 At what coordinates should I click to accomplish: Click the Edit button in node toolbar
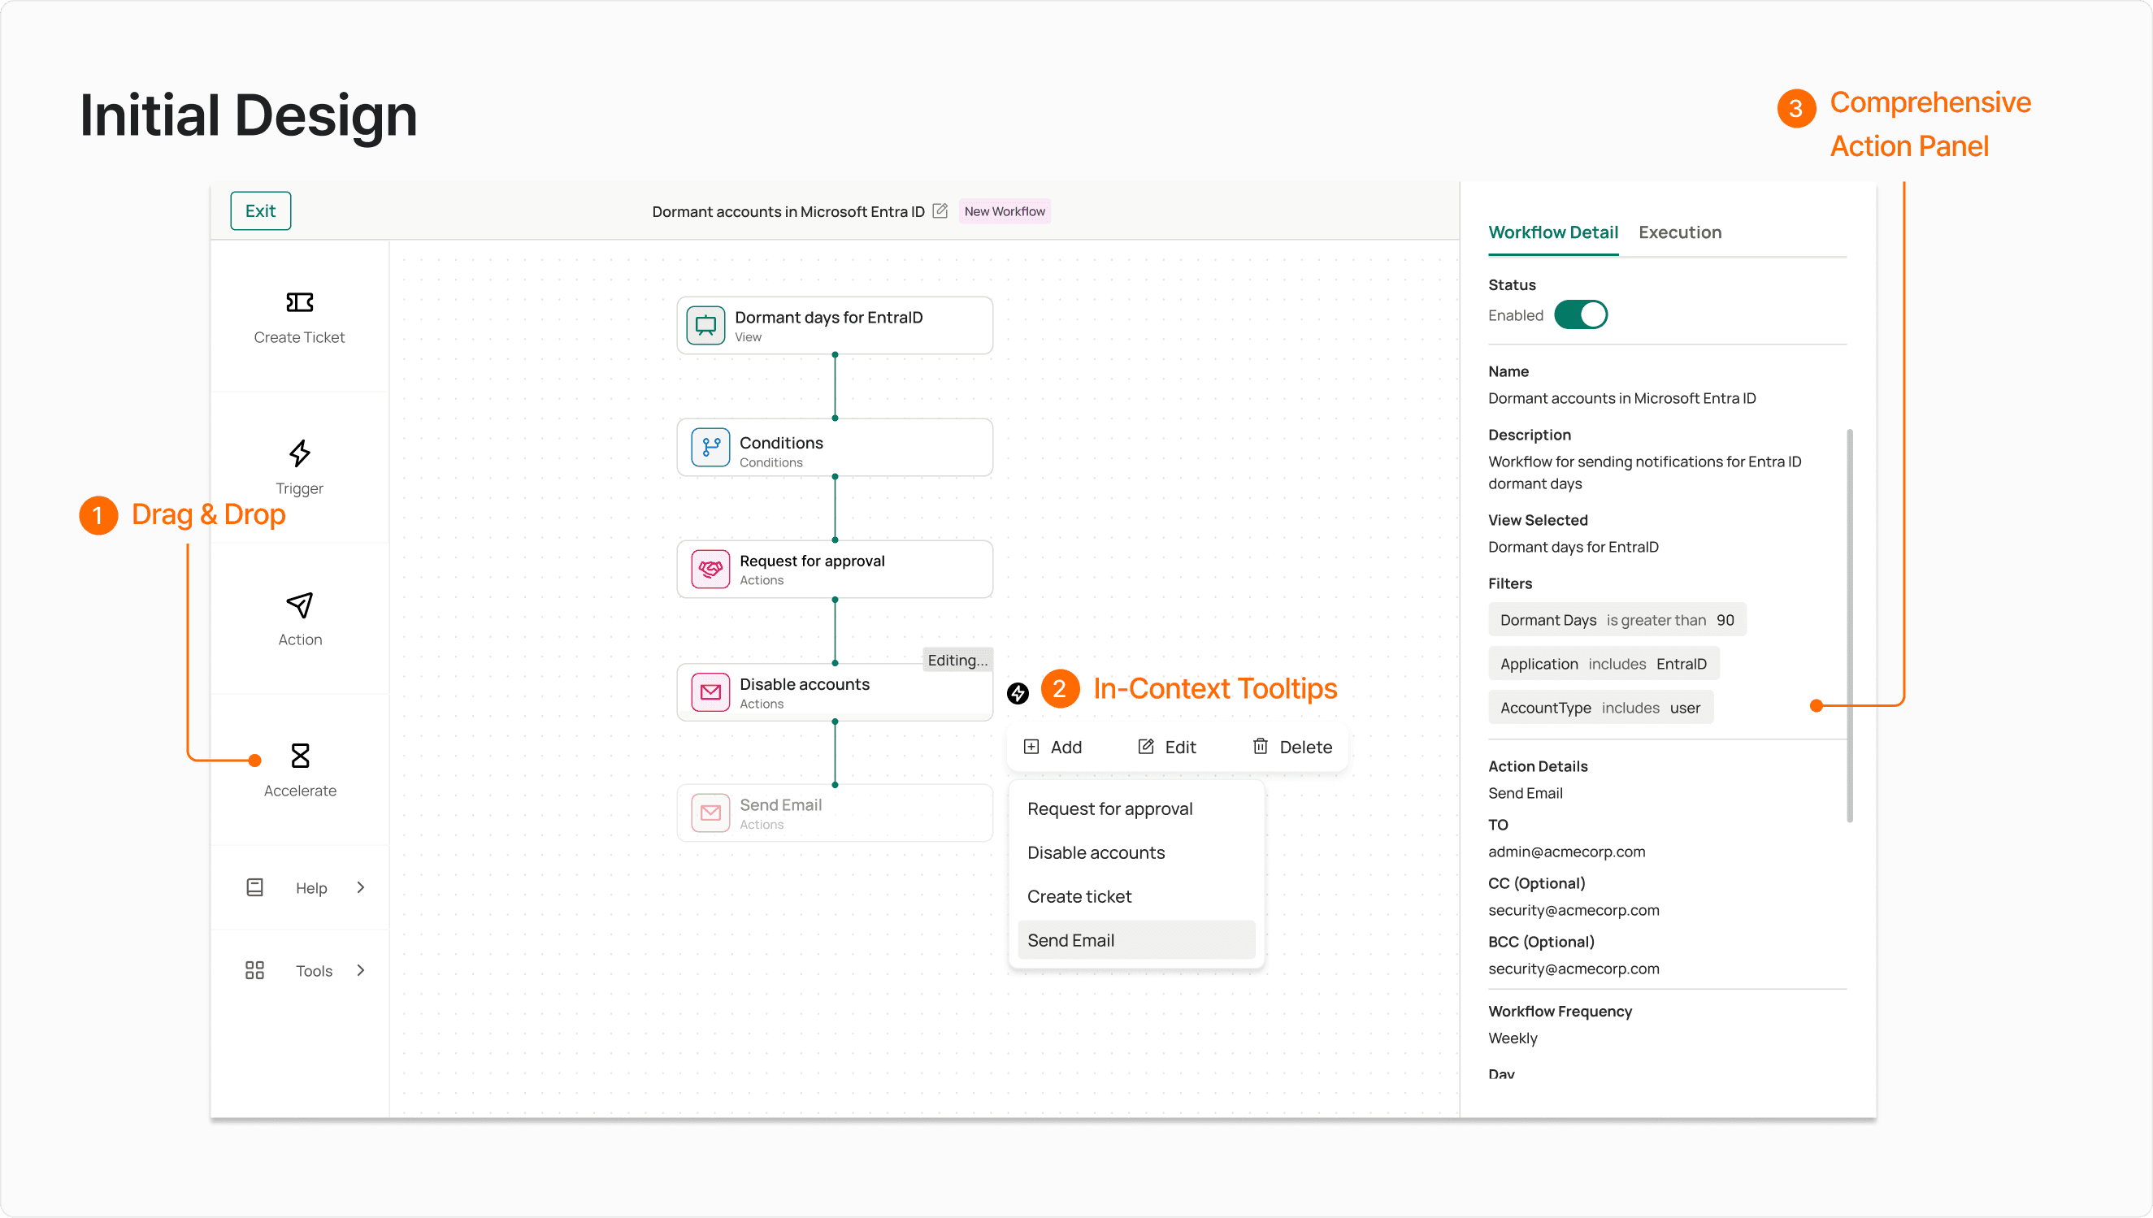(1166, 747)
